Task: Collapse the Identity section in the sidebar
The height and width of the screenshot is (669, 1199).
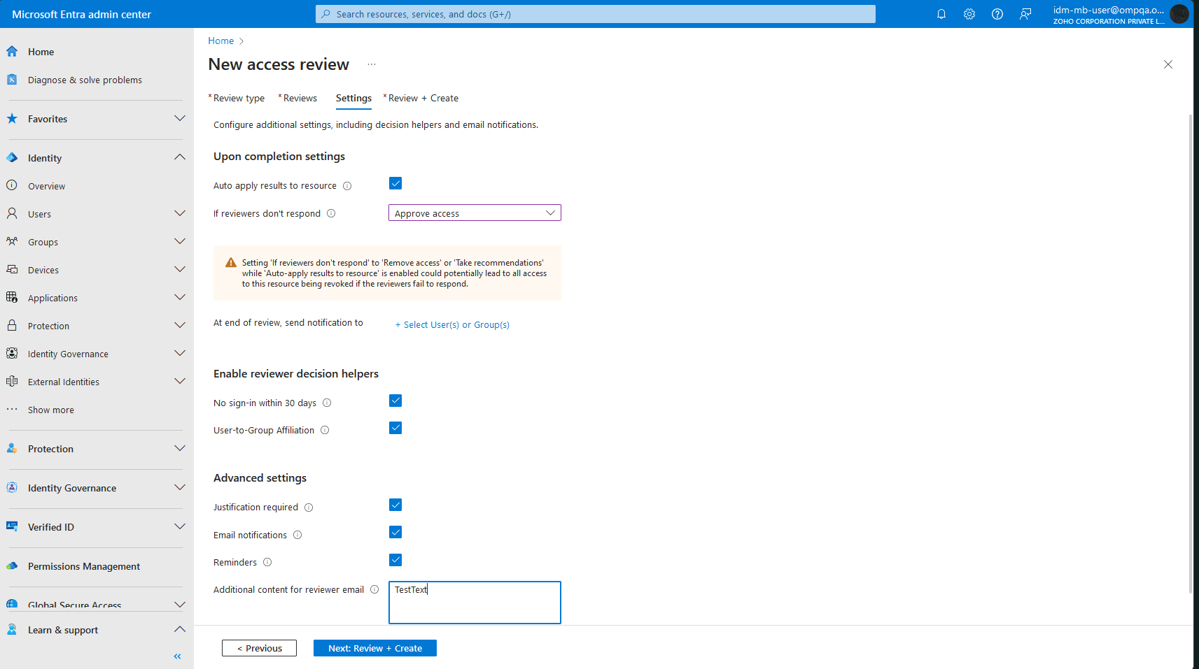Action: [180, 157]
